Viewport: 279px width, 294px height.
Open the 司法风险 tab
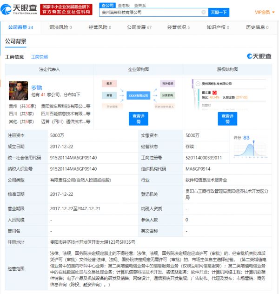(60, 27)
